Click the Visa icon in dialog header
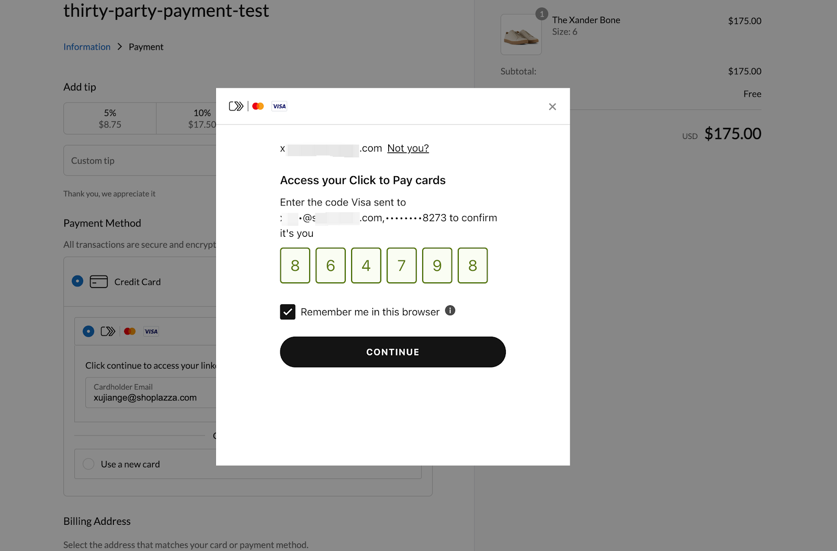837x551 pixels. tap(279, 106)
